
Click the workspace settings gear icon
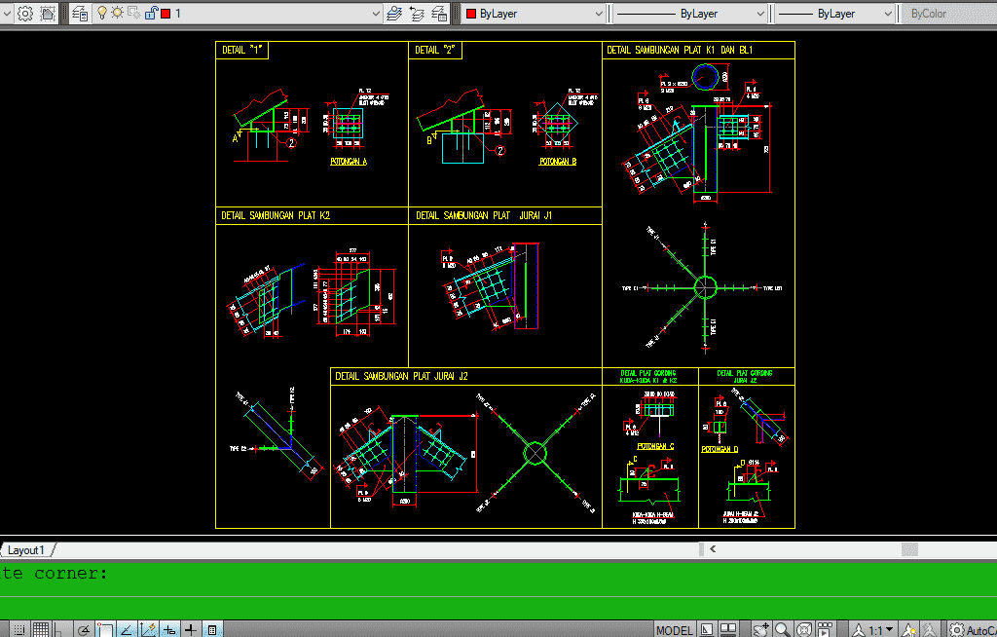(25, 14)
